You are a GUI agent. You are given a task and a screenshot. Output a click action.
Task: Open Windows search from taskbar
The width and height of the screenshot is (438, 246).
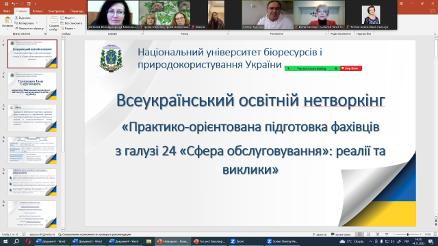[16, 241]
